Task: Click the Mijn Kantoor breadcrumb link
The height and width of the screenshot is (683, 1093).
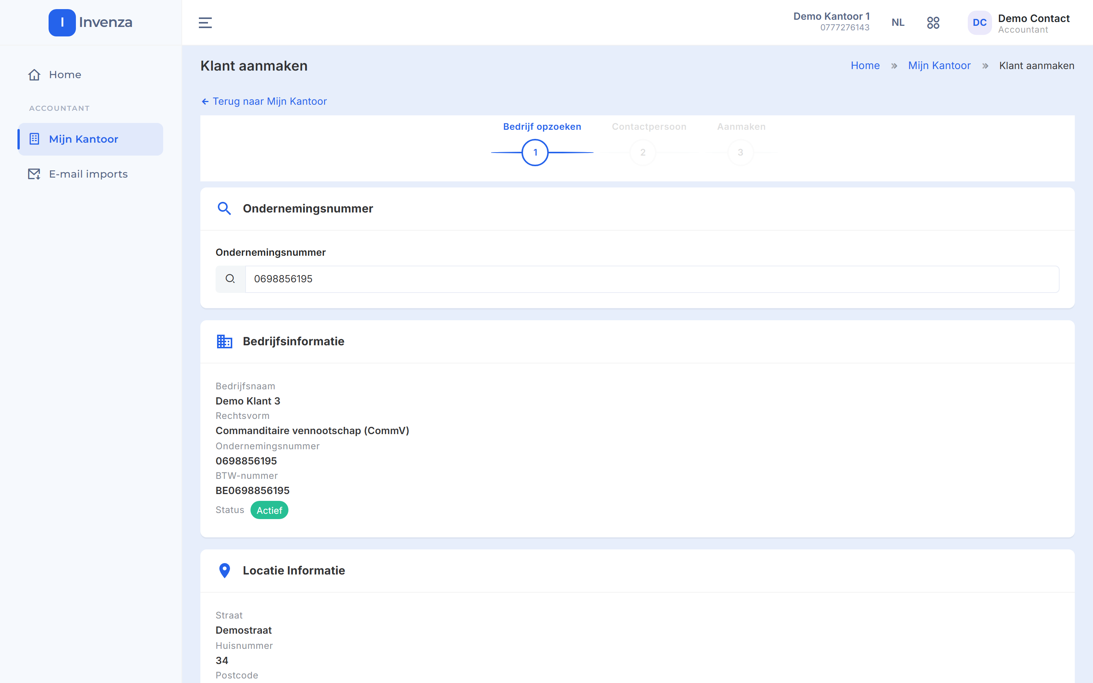Action: click(x=939, y=66)
